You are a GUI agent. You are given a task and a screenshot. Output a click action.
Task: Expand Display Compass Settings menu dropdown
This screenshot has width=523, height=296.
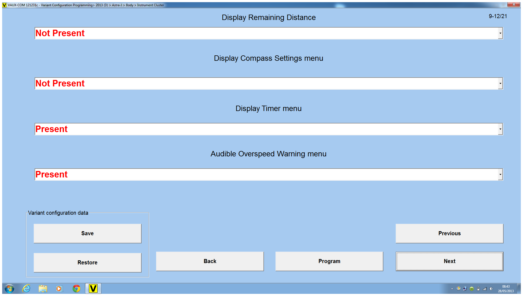tap(500, 83)
